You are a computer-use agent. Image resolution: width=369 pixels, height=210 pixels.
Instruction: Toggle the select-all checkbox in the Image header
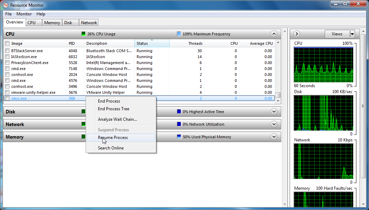(x=7, y=43)
